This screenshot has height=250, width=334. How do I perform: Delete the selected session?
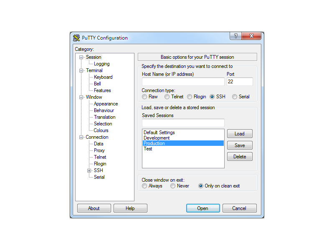[240, 157]
